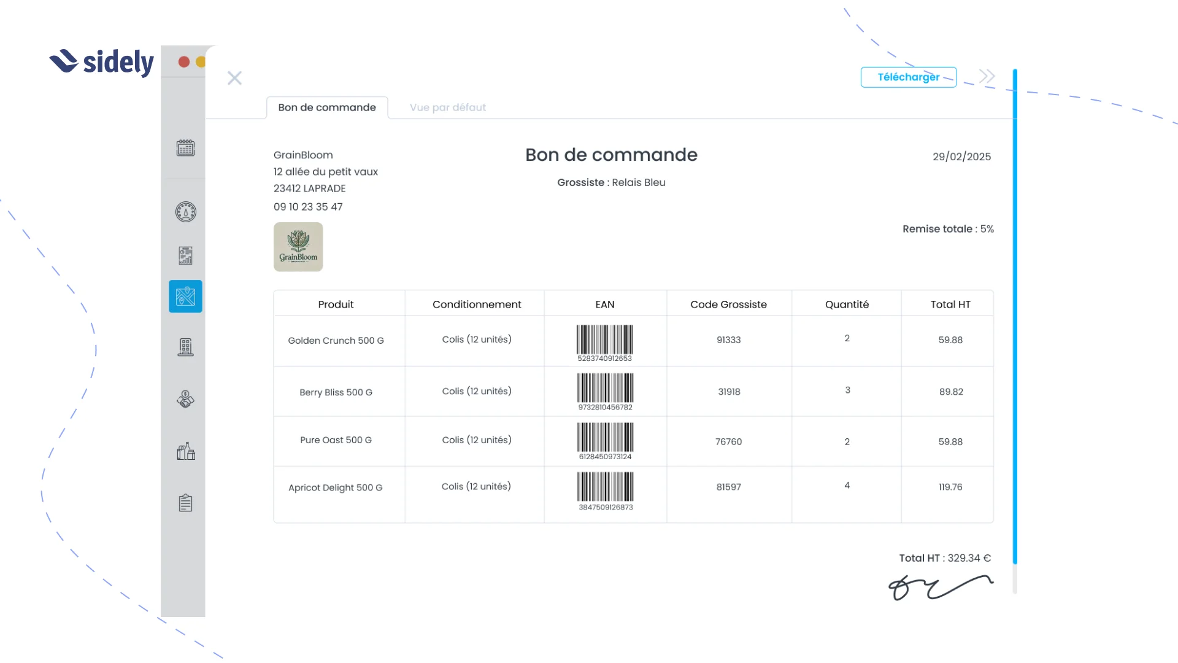Click the GrainBloom logo thumbnail

[298, 247]
